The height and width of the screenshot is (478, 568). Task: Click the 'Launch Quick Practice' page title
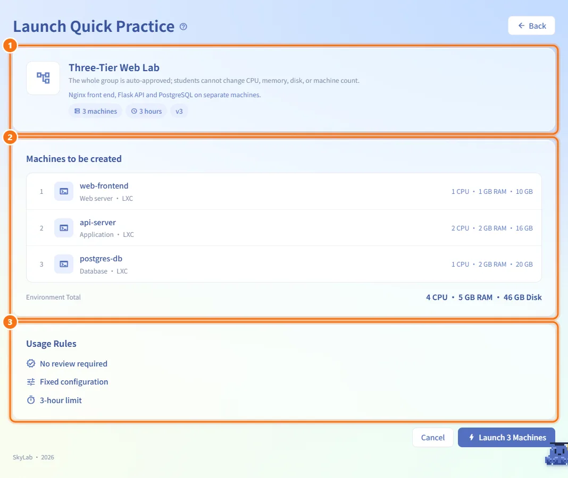point(94,27)
